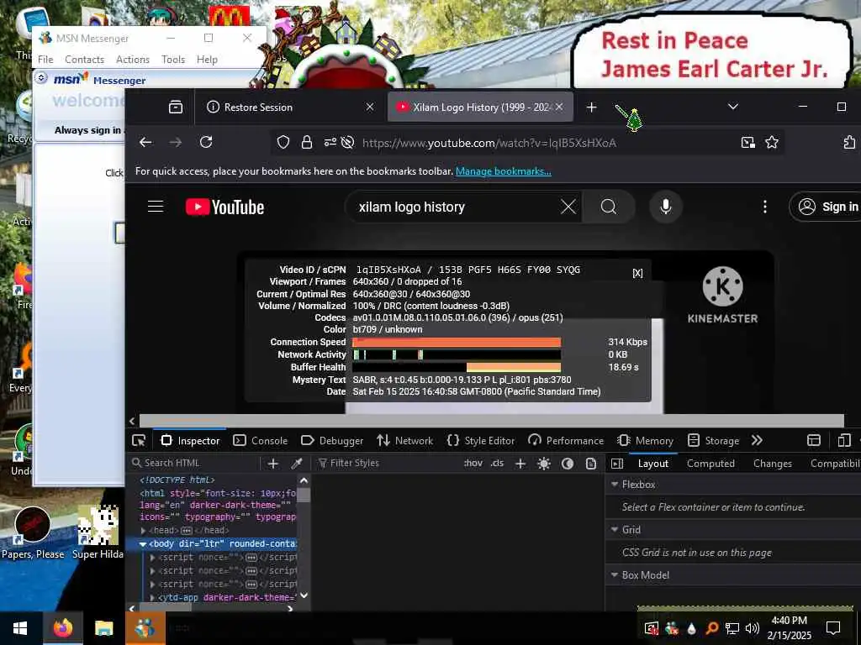Click the YouTube Sign in button

point(828,207)
